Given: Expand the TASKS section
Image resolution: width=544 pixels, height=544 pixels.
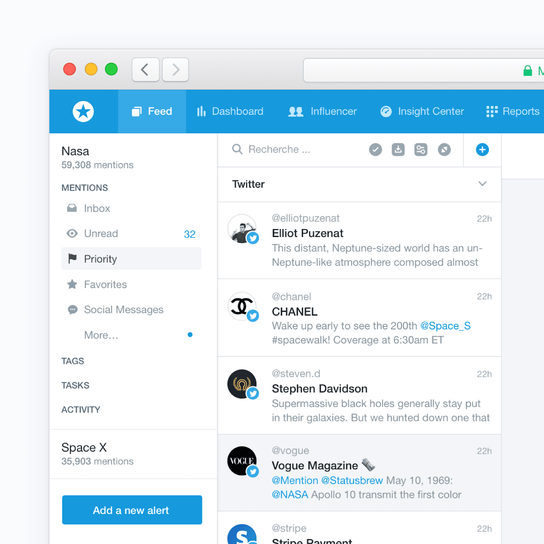Looking at the screenshot, I should 75,385.
